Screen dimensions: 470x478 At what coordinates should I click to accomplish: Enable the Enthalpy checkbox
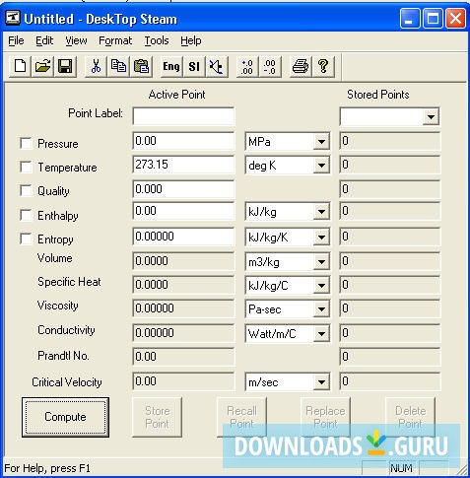coord(26,215)
